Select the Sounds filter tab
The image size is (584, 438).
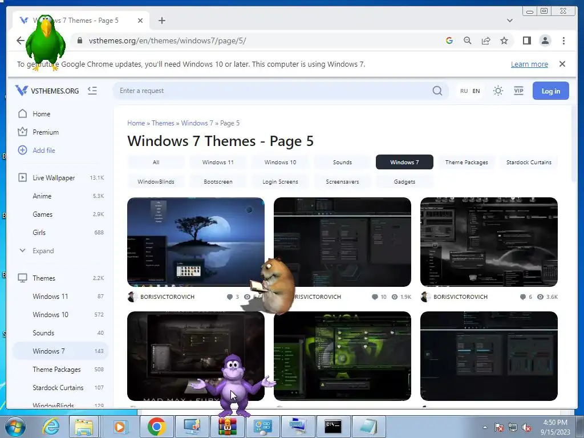(342, 162)
